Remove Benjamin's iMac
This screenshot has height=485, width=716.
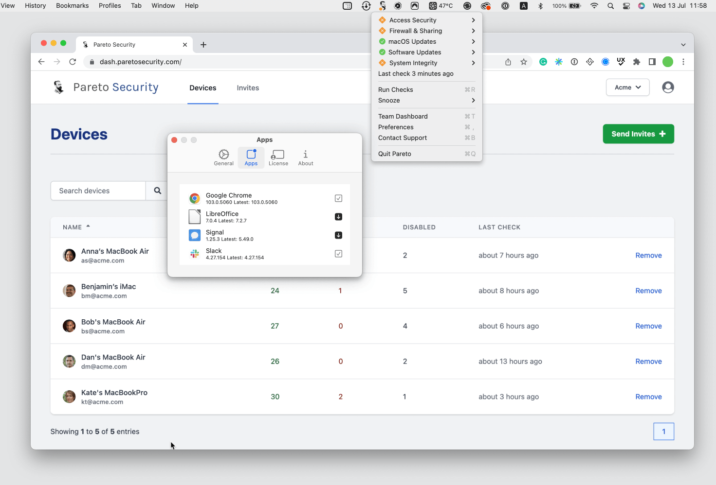(x=649, y=291)
